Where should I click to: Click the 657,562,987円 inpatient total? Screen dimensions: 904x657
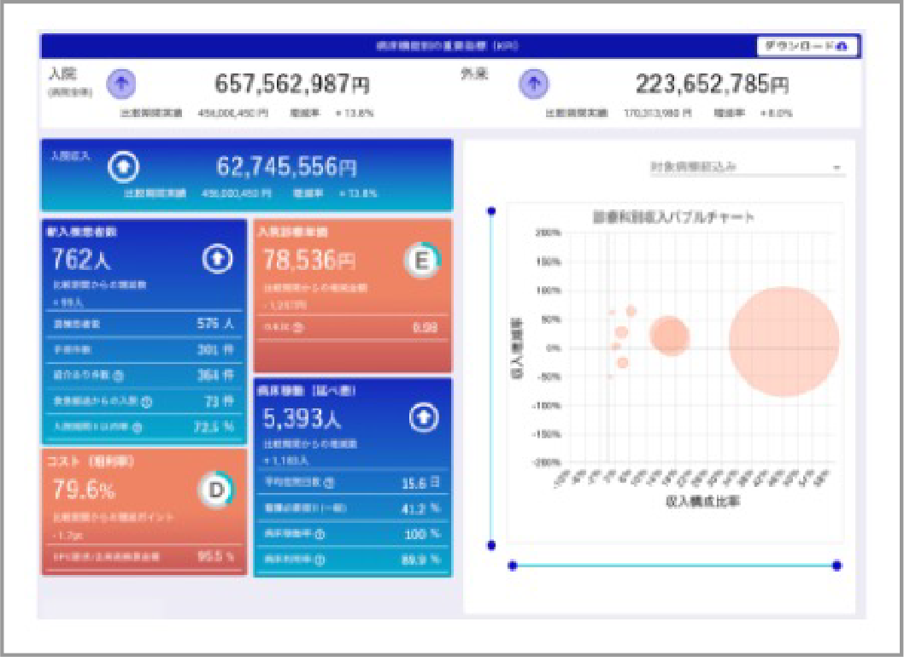coord(292,84)
